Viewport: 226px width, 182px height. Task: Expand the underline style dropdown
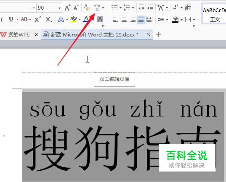tap(17, 19)
